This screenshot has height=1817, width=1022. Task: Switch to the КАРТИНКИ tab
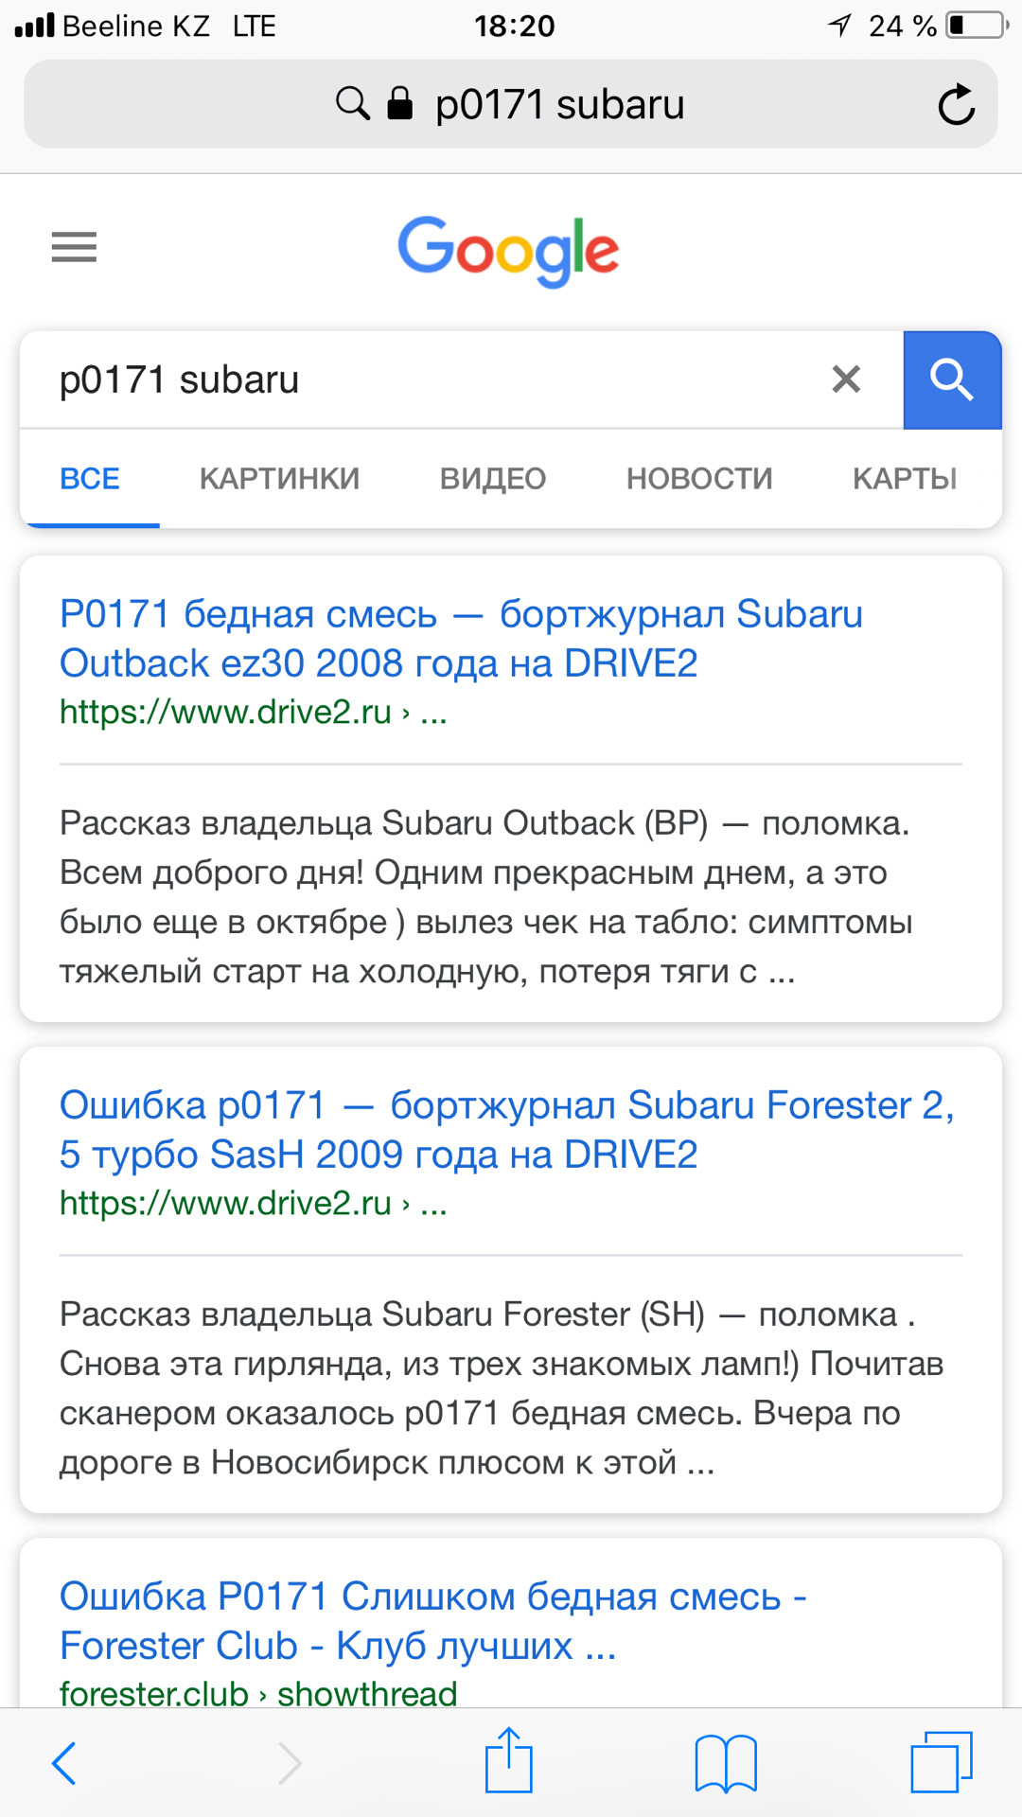pyautogui.click(x=279, y=479)
